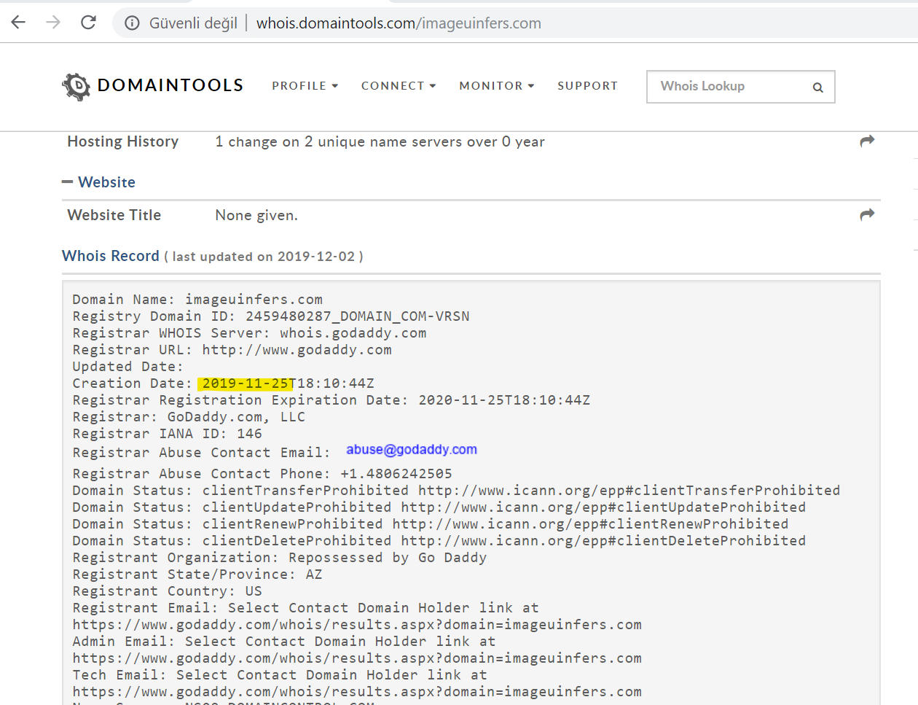Viewport: 918px width, 705px height.
Task: Open Hosting History share arrow
Action: (867, 141)
